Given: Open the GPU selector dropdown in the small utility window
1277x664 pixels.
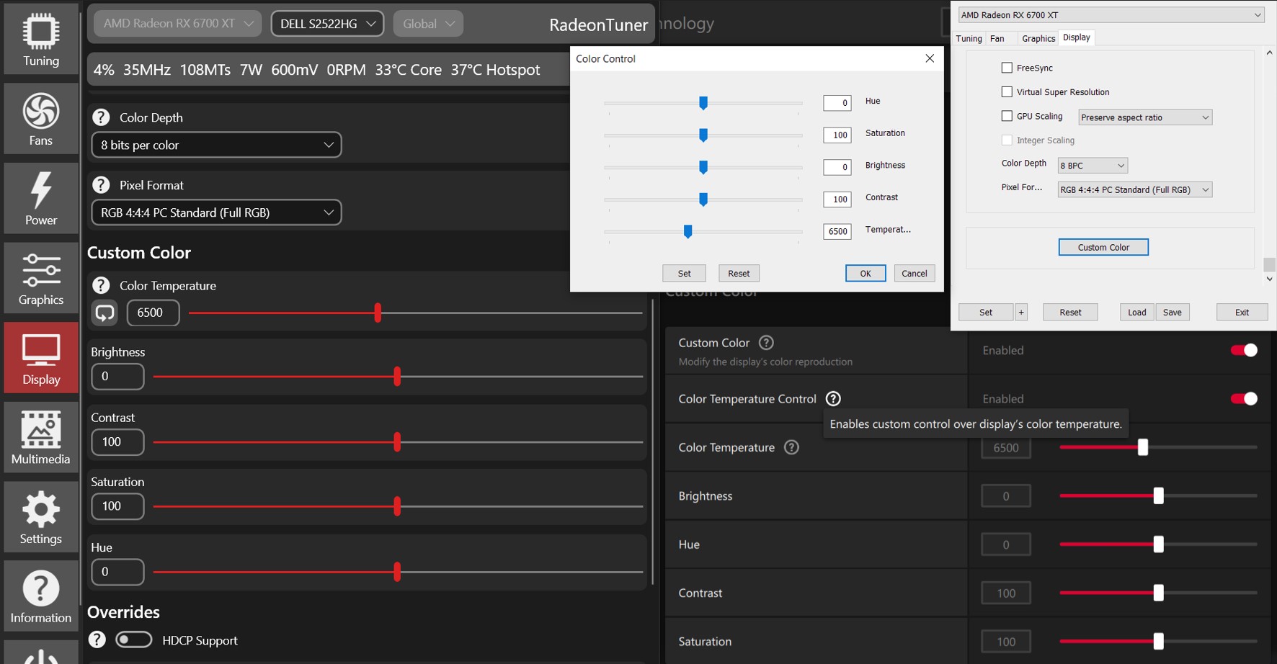Looking at the screenshot, I should [x=1111, y=15].
